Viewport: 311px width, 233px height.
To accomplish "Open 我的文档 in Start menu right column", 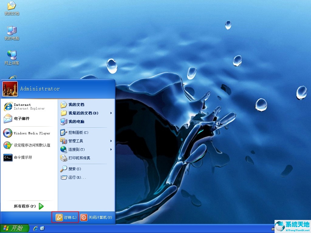I will tap(87, 105).
